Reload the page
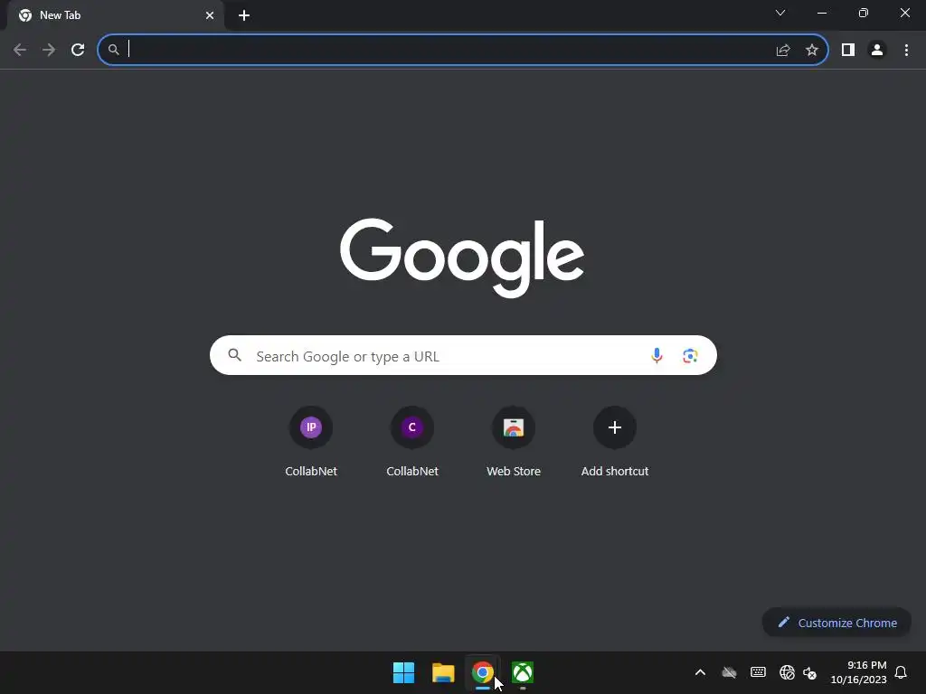 (x=78, y=50)
